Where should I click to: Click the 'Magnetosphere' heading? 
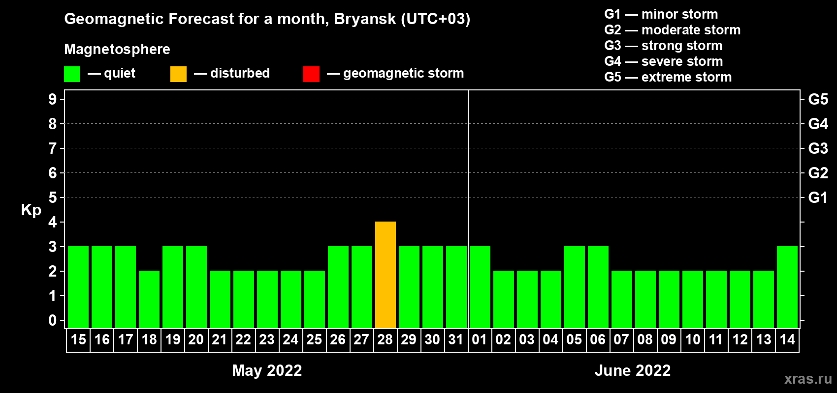pyautogui.click(x=117, y=49)
